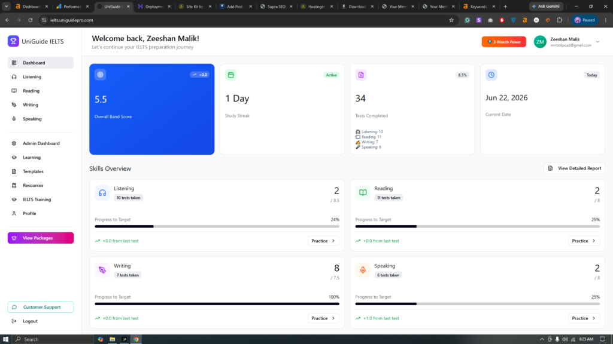Click the Tests Completed document icon
The image size is (613, 344).
click(x=361, y=75)
